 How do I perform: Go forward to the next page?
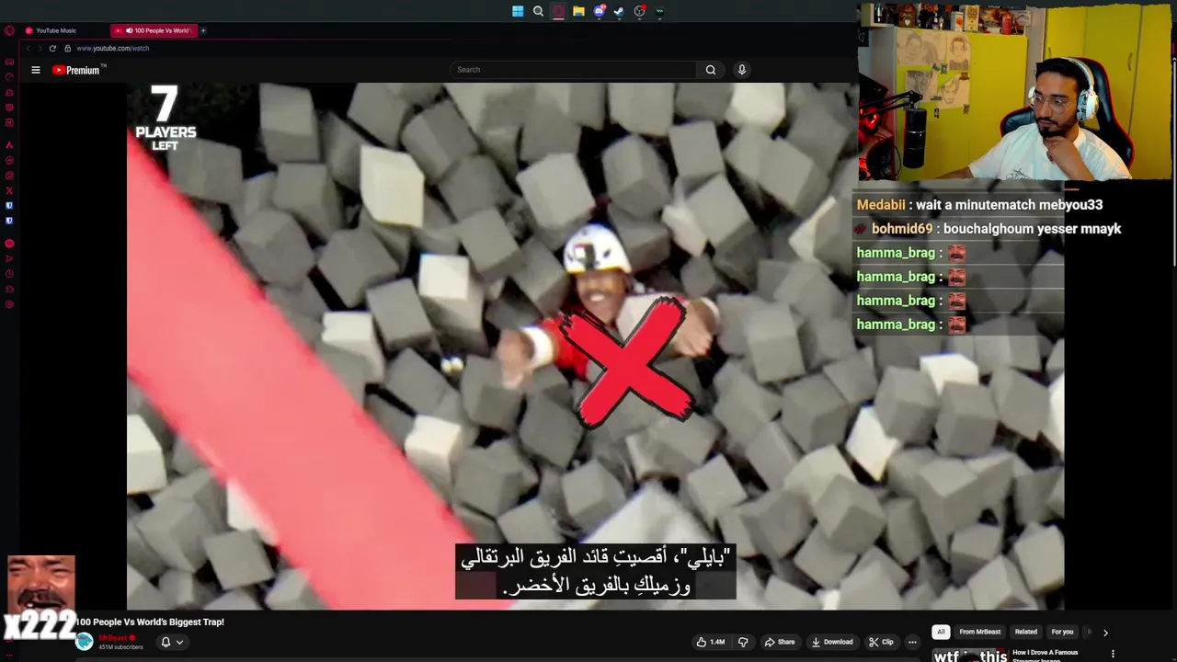click(40, 48)
